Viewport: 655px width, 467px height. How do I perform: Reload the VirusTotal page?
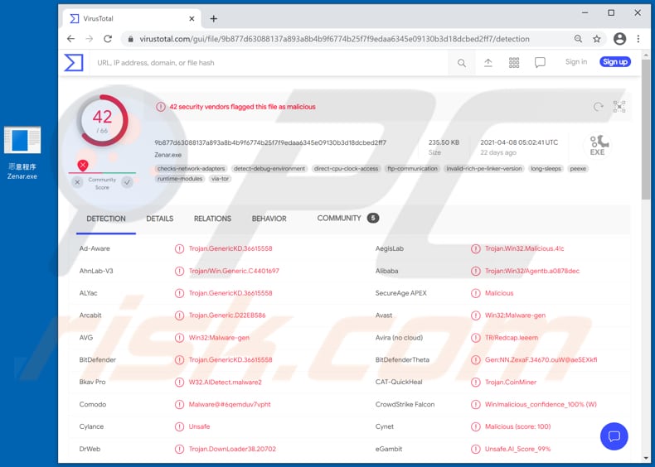click(x=108, y=39)
